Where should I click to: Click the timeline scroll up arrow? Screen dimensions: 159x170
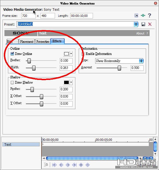click(x=155, y=139)
